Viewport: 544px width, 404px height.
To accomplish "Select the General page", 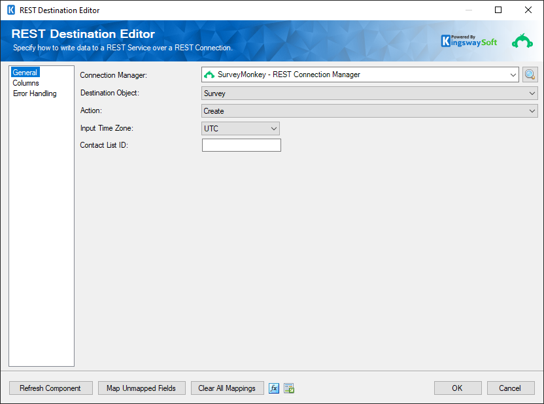I will pyautogui.click(x=25, y=73).
